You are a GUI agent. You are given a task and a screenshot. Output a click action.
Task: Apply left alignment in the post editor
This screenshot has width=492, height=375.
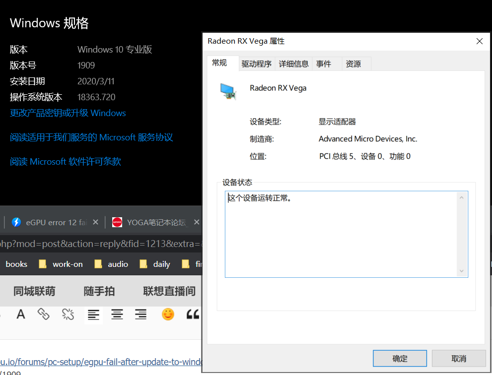(x=93, y=314)
